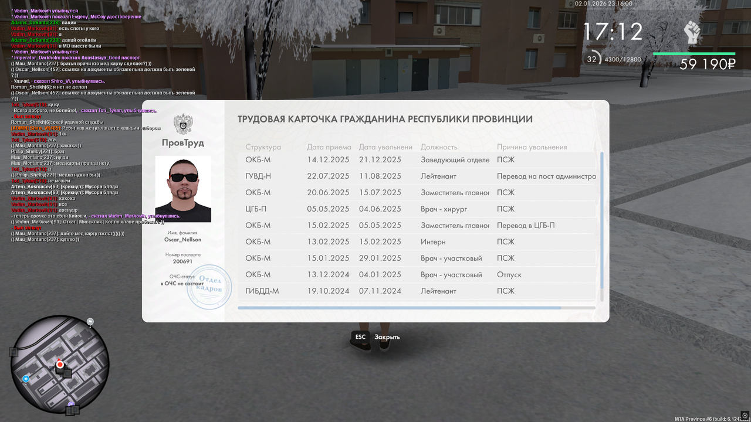Click the 02.01.2026 date and time stamp
The height and width of the screenshot is (422, 751).
604,4
